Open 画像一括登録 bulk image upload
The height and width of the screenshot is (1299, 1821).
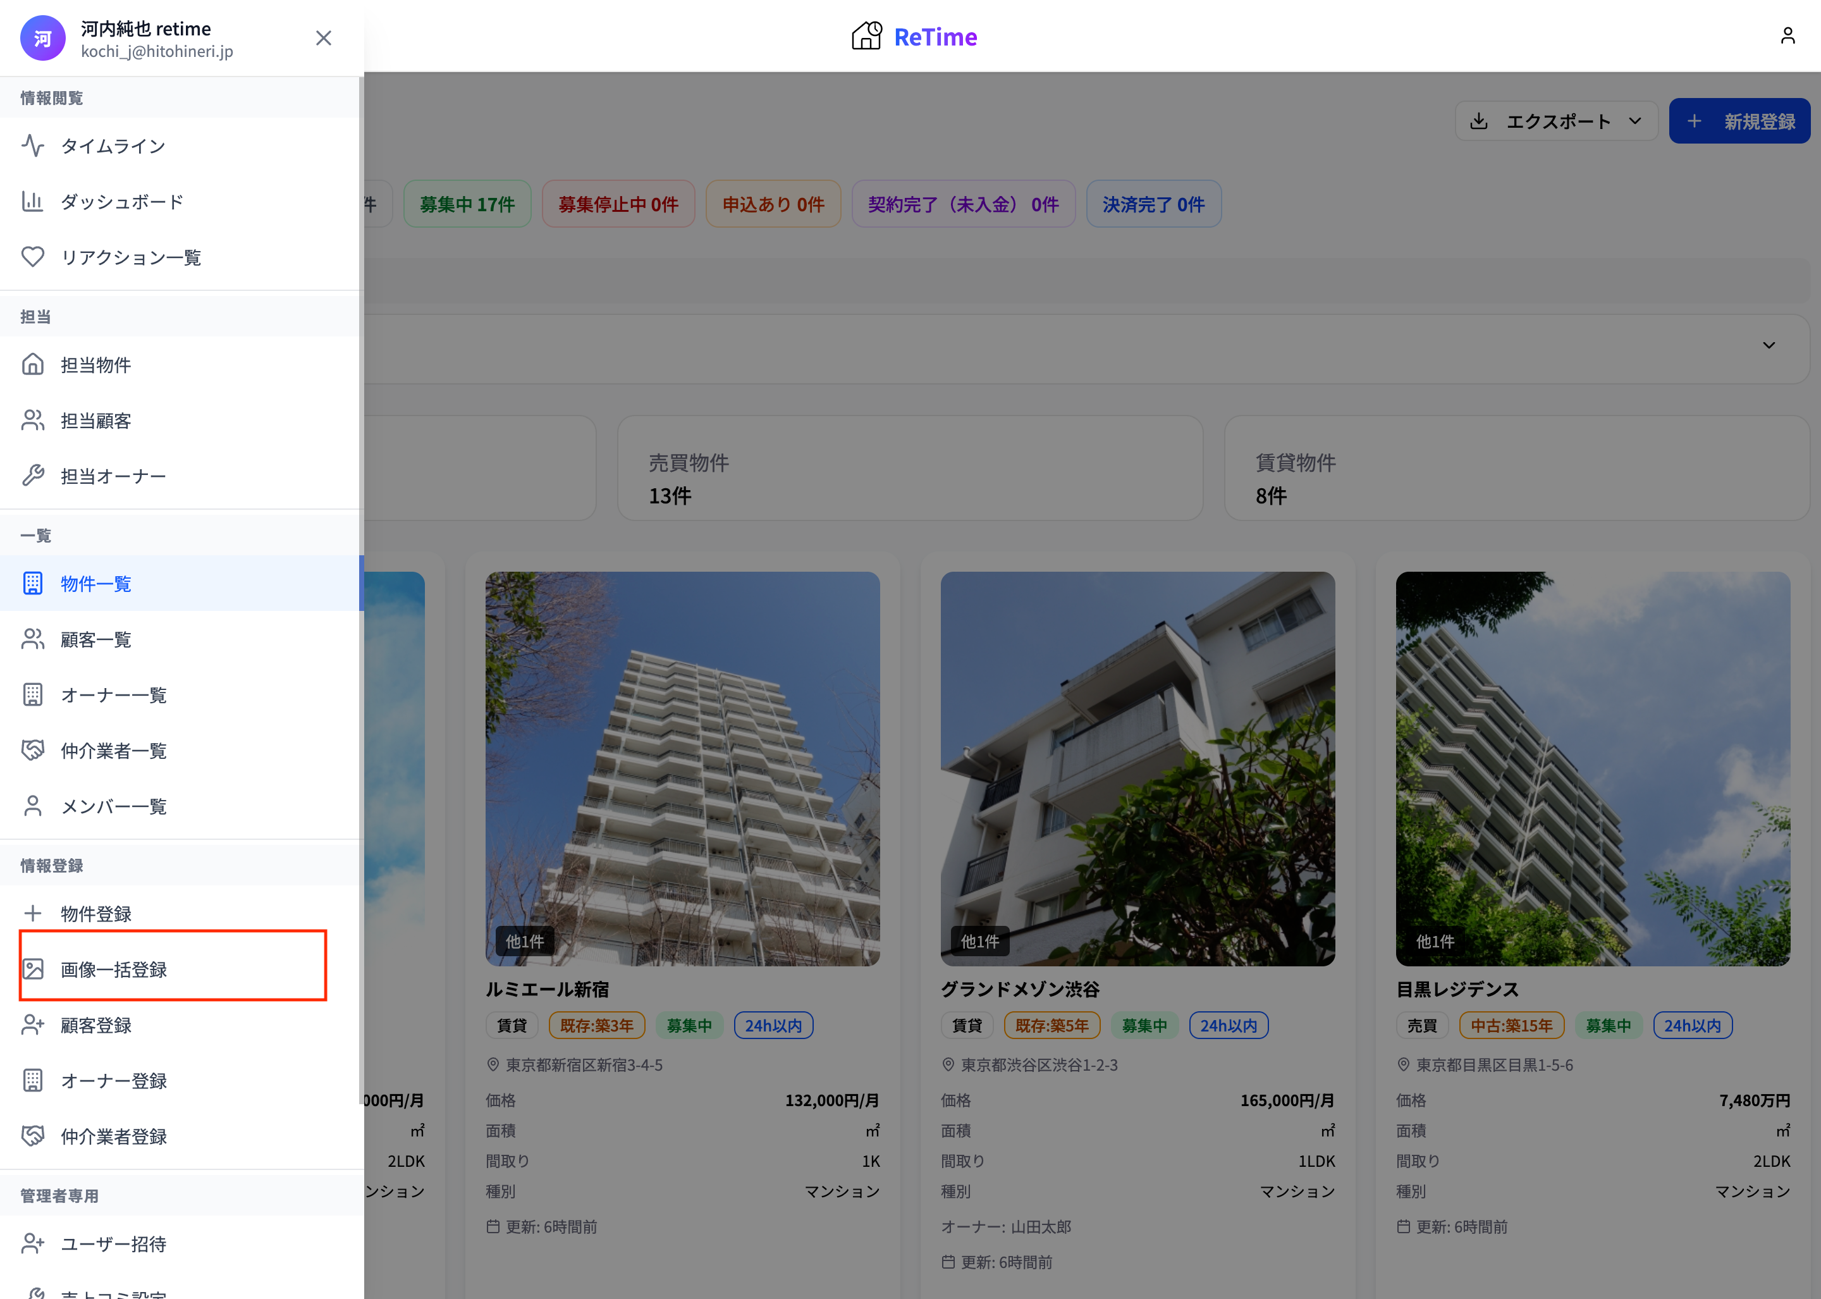coord(113,970)
